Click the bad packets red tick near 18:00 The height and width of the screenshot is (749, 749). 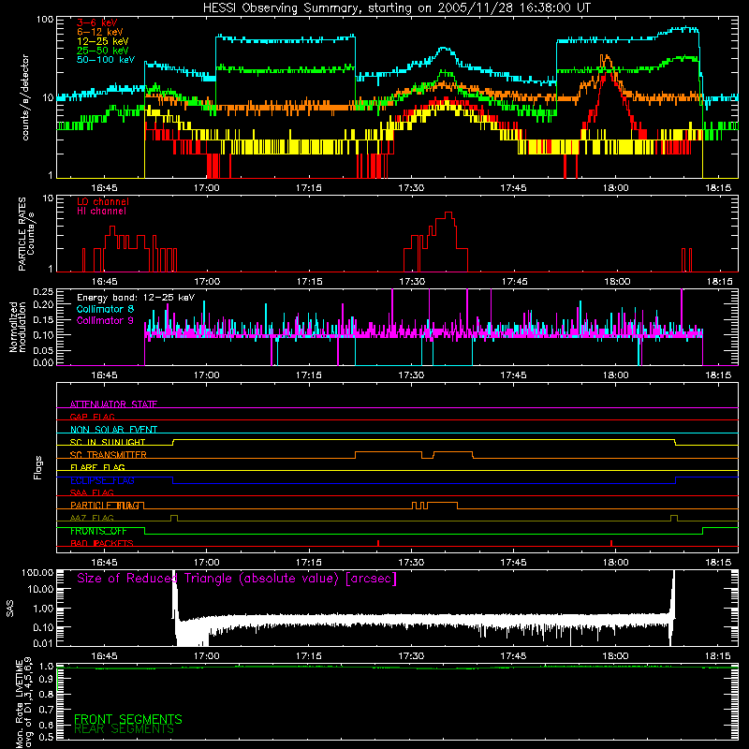tap(611, 543)
